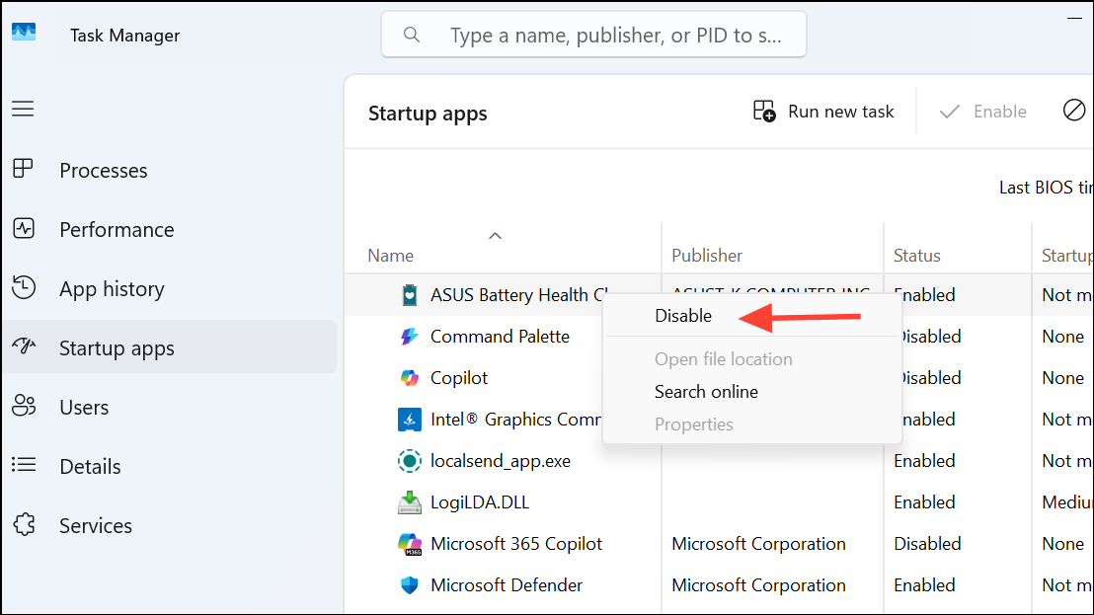
Task: Sort by the Status column header
Action: pyautogui.click(x=917, y=256)
